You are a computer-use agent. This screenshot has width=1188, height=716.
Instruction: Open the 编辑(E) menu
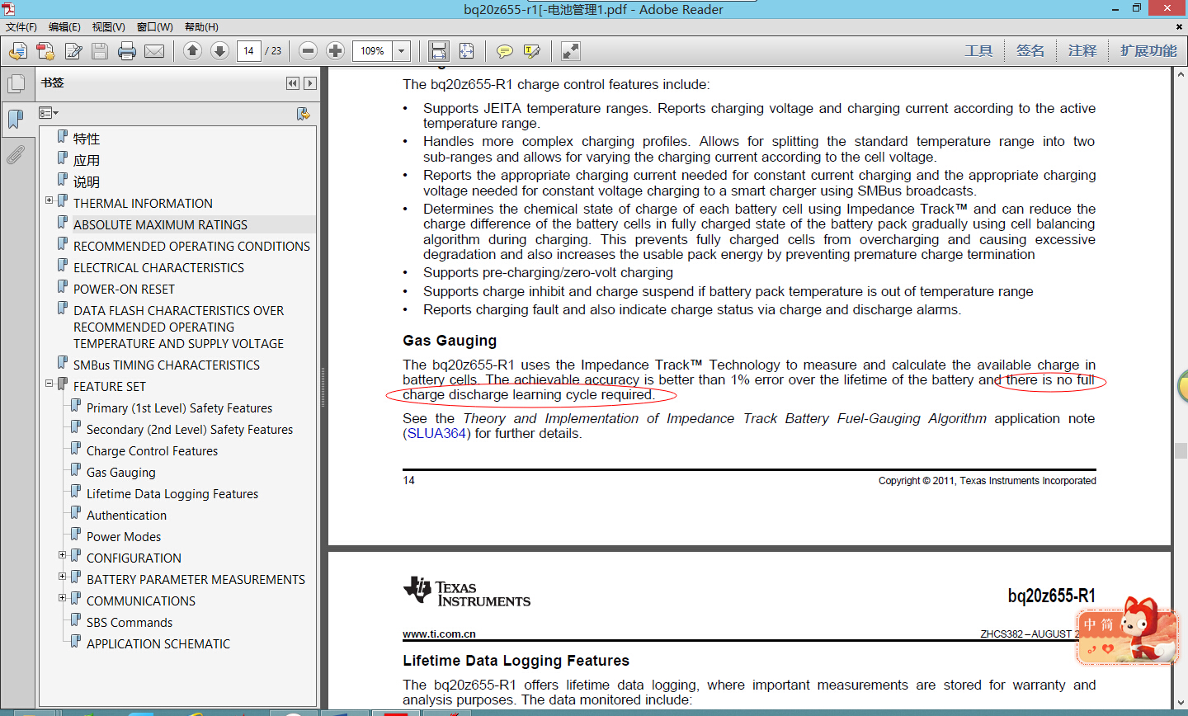tap(64, 27)
